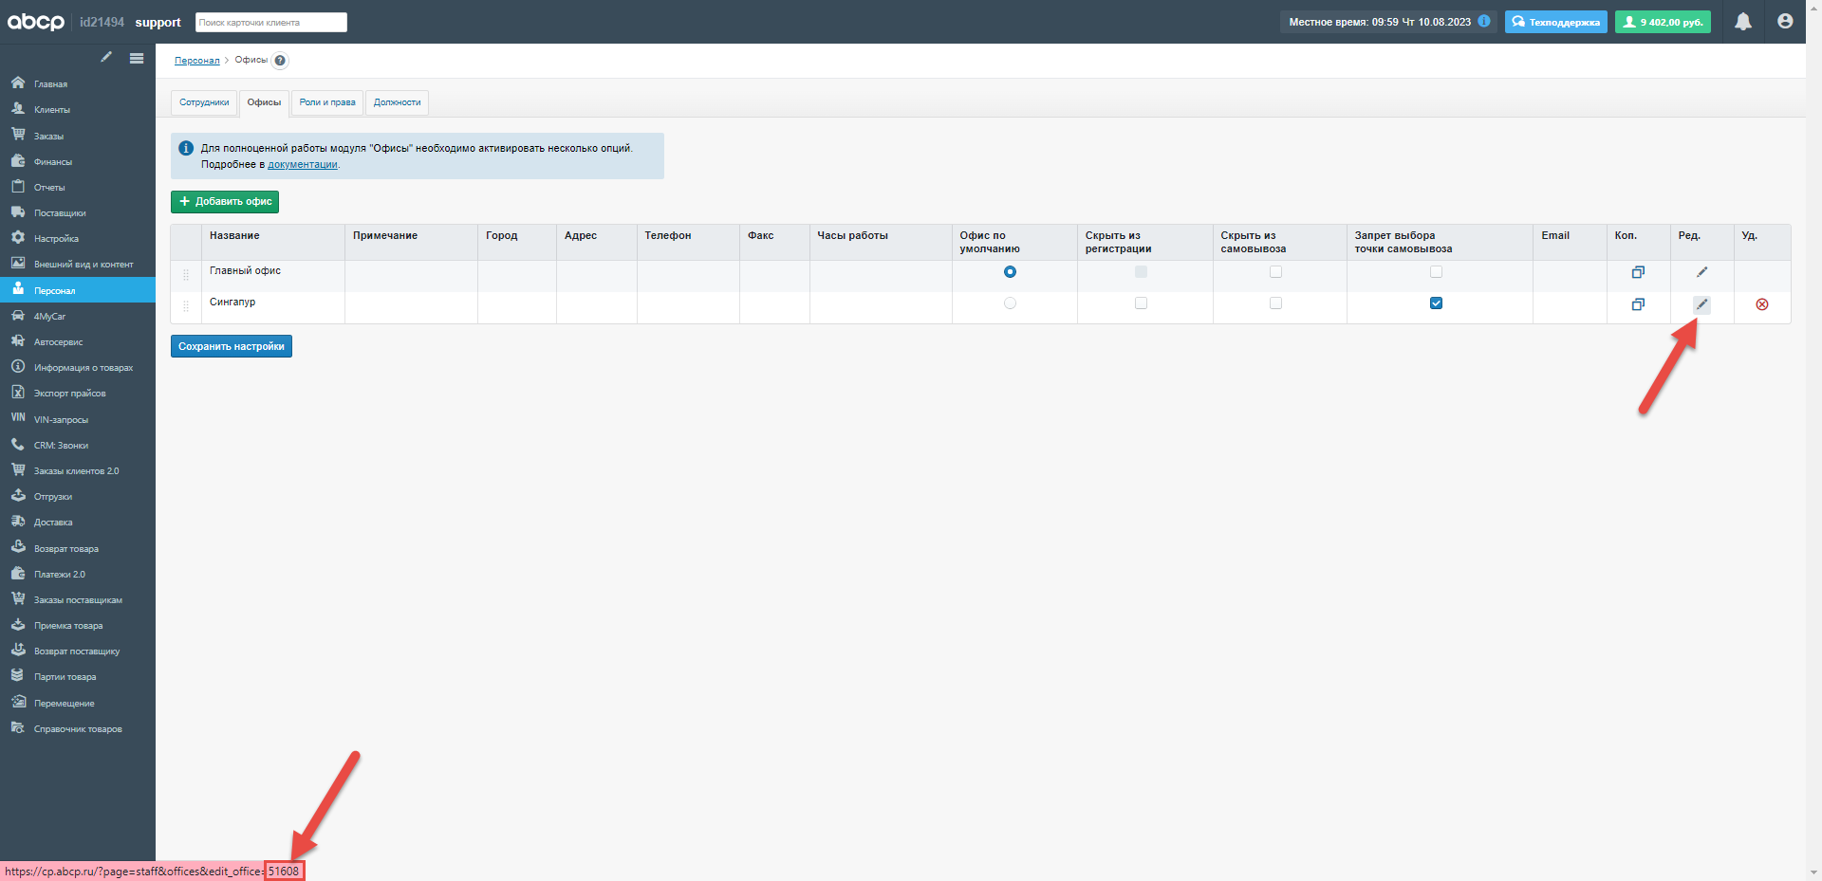This screenshot has width=1822, height=881.
Task: Grab drag handle of Главный офис row
Action: pyautogui.click(x=186, y=275)
